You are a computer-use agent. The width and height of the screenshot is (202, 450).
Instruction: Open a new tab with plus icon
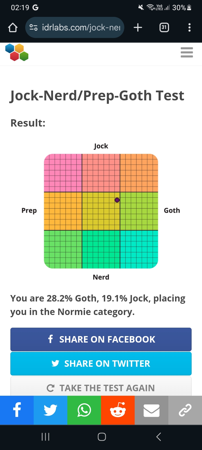click(x=138, y=28)
